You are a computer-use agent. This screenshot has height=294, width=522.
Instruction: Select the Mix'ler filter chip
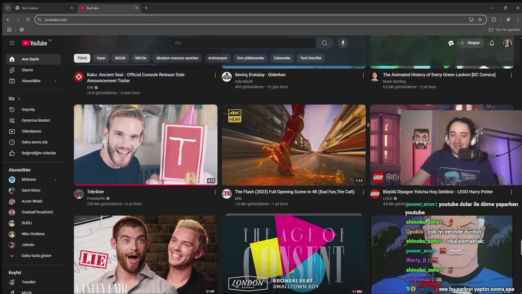pos(141,58)
